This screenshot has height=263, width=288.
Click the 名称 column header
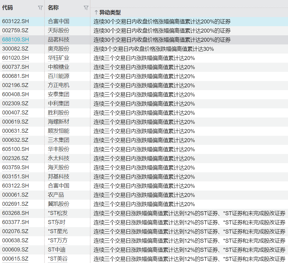click(53, 8)
